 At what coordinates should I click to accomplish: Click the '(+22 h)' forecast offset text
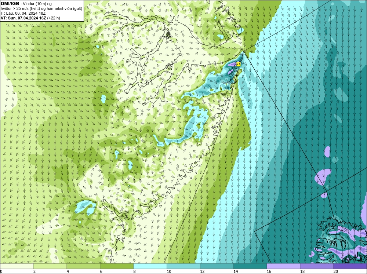(54, 18)
